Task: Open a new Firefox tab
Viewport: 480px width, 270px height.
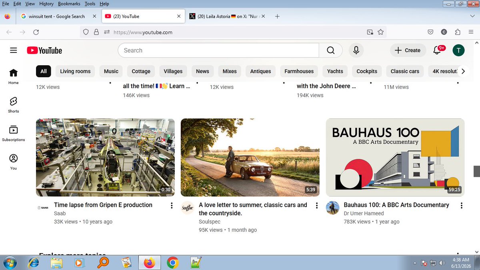Action: coord(277,16)
